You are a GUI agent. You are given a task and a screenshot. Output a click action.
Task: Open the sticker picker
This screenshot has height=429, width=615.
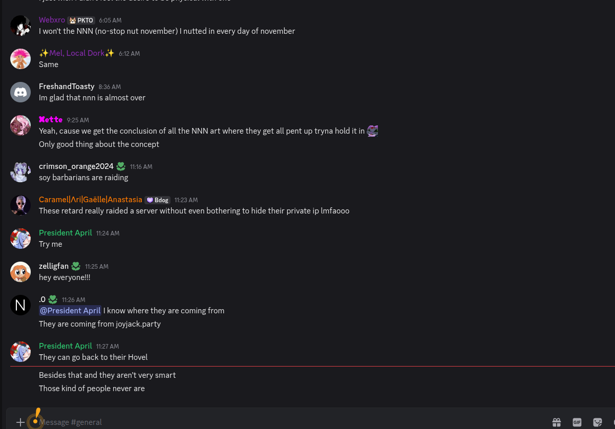tap(598, 422)
